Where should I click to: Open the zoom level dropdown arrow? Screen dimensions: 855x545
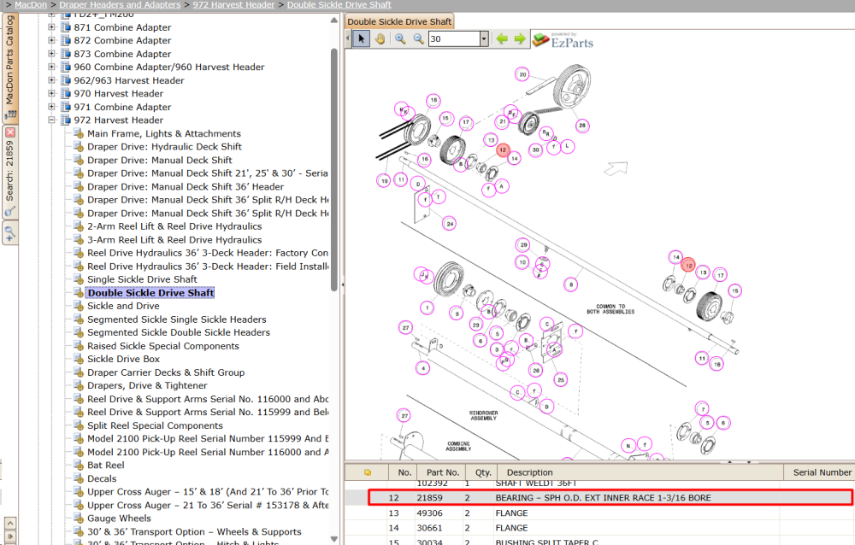(484, 38)
